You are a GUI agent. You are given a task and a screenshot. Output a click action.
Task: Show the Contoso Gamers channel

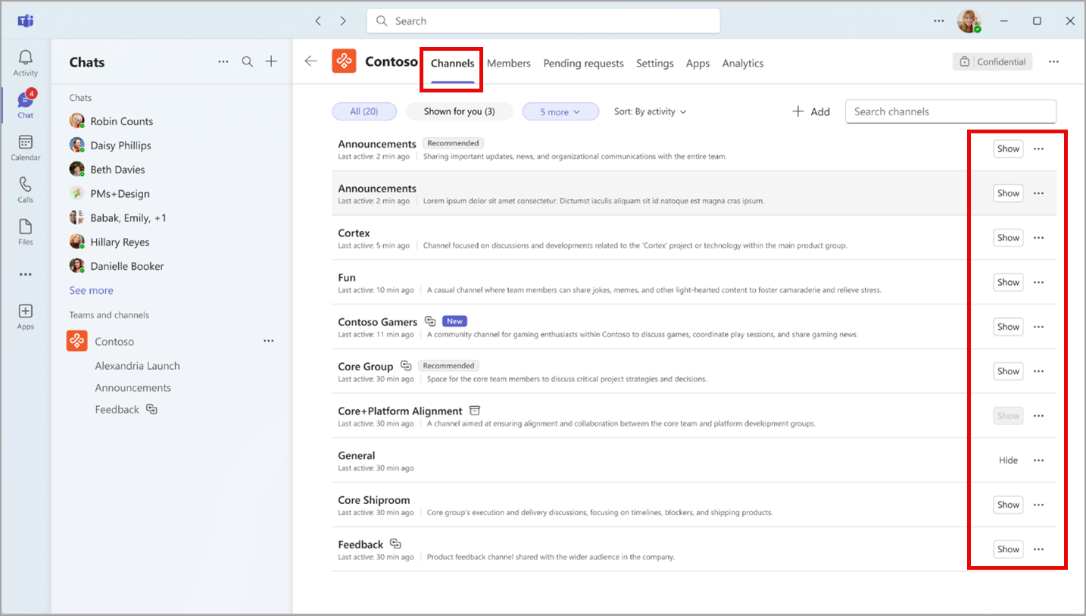coord(1008,327)
